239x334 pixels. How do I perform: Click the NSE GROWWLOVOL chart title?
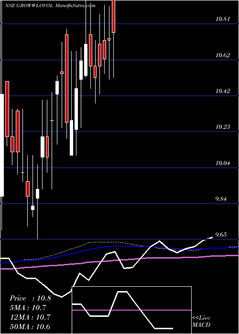[x=50, y=6]
